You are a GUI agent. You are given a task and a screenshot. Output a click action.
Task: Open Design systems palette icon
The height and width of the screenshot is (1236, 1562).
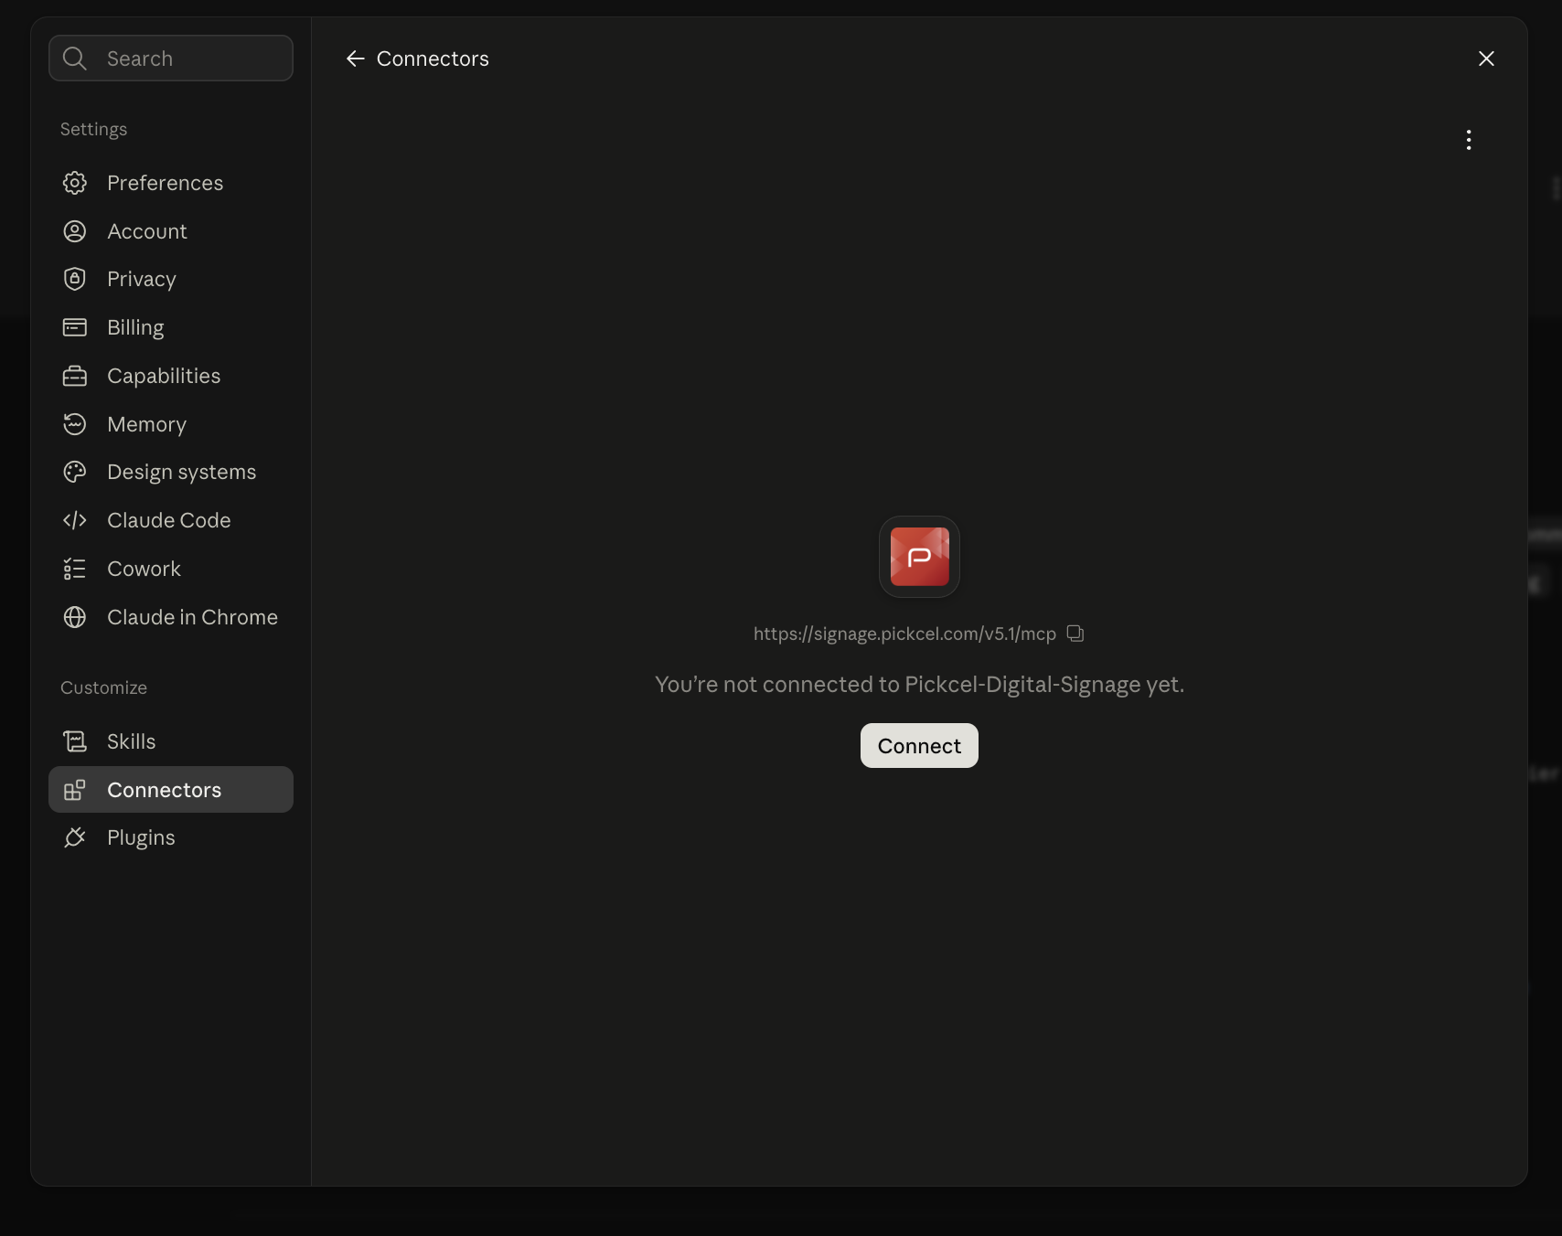75,472
